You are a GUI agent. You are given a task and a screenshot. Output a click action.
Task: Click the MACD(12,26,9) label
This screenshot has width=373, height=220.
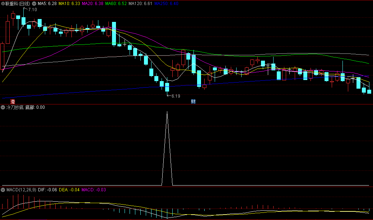tap(21, 190)
